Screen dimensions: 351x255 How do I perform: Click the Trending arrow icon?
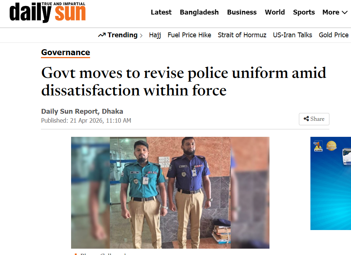(x=102, y=35)
